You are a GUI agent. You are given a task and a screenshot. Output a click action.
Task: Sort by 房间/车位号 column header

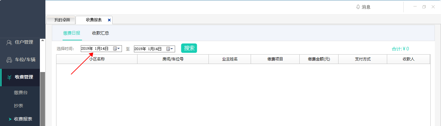(173, 59)
